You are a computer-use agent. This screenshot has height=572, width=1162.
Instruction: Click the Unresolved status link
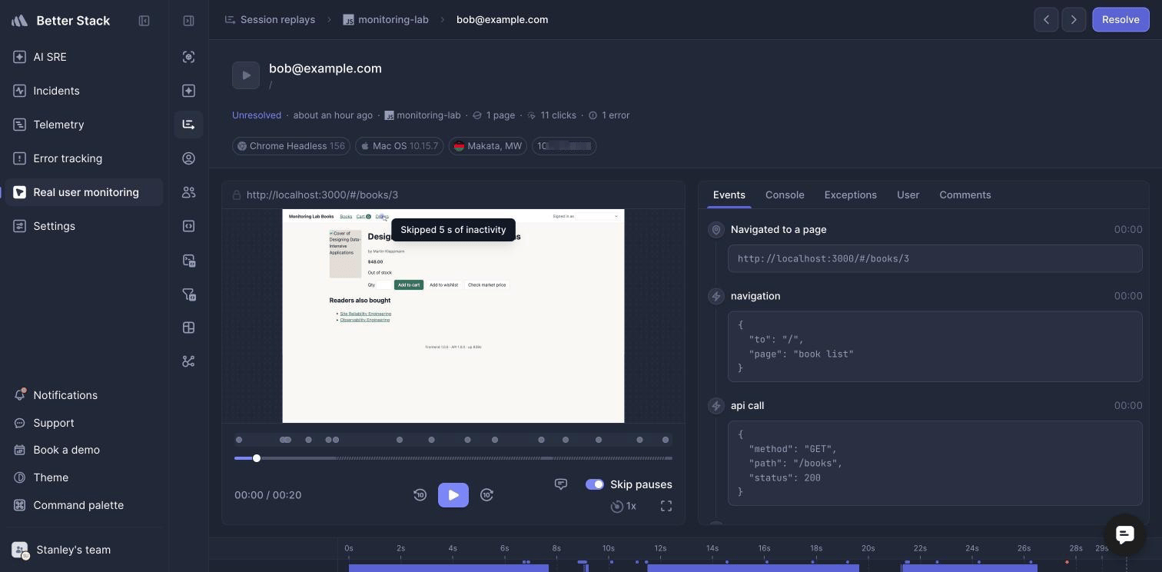[x=257, y=115]
